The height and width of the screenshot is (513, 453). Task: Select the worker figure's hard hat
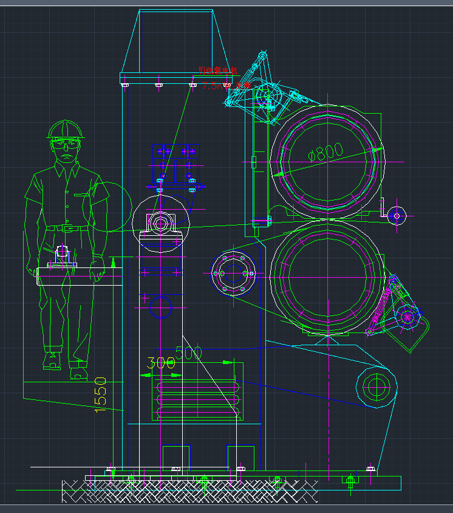tap(66, 128)
